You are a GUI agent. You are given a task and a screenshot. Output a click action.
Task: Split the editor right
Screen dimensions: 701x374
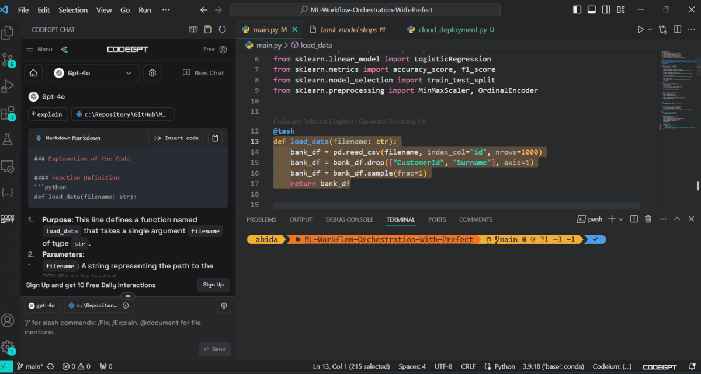(677, 29)
